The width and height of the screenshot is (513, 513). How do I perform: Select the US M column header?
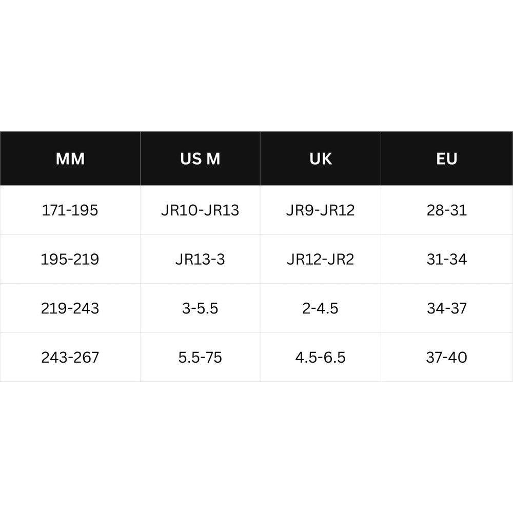[x=200, y=159]
